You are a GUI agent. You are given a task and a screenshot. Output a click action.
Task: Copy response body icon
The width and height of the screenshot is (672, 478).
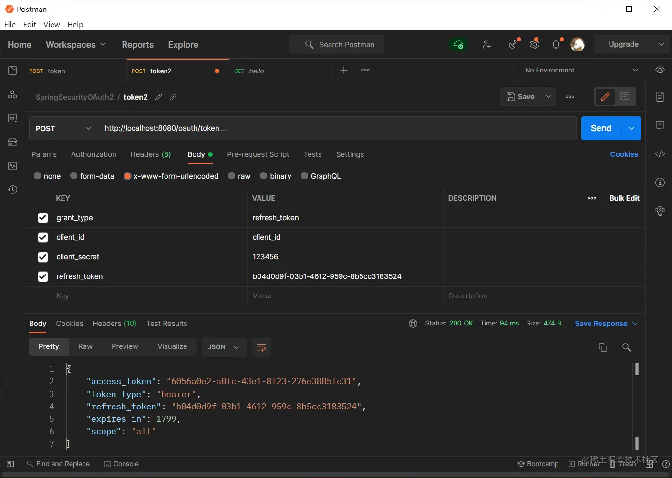pos(603,347)
